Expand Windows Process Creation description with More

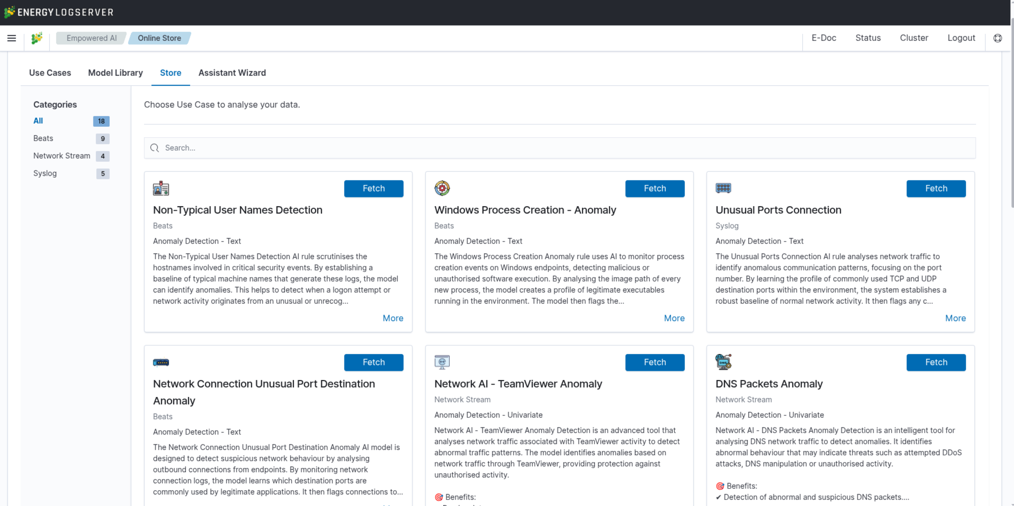point(674,318)
